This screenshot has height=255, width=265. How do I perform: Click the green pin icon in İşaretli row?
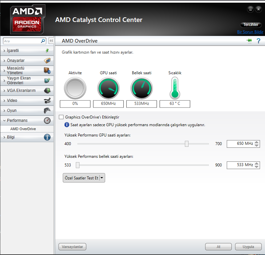coord(47,50)
